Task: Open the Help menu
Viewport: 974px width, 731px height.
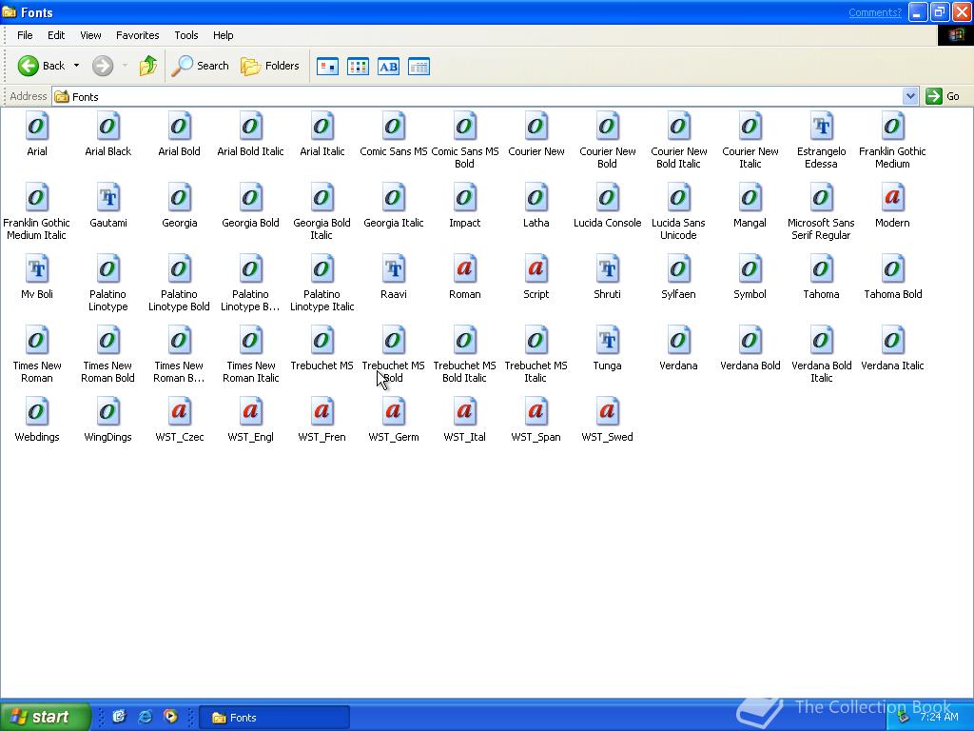Action: [x=223, y=35]
